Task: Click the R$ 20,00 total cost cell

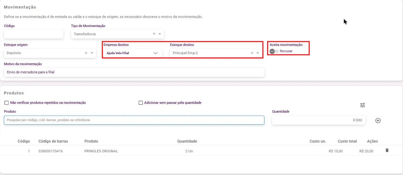Action: [x=366, y=151]
